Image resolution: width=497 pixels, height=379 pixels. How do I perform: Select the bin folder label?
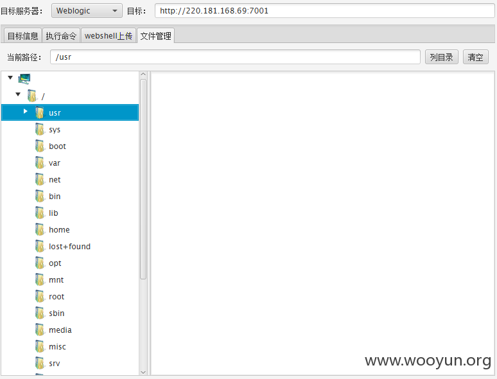tap(55, 197)
